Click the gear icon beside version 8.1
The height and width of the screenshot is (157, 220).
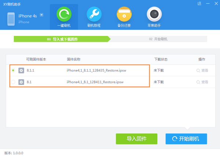point(21,82)
